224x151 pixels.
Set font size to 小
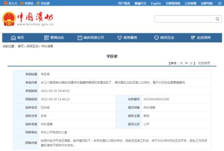pyautogui.click(x=191, y=63)
